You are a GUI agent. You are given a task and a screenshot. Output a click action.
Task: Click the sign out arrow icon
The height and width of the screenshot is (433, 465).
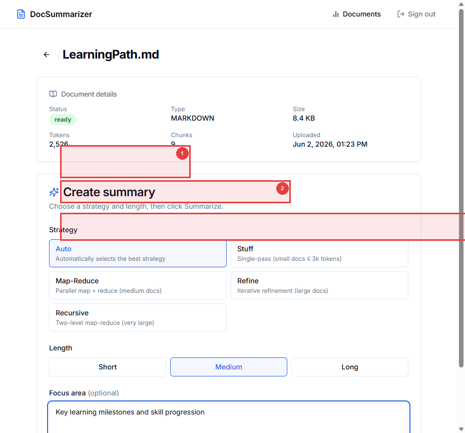point(400,14)
